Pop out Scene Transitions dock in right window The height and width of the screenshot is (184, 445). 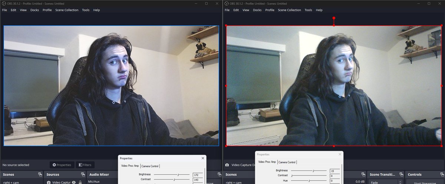click(402, 174)
